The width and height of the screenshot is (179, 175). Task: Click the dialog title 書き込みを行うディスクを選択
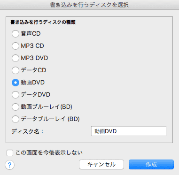click(x=89, y=5)
